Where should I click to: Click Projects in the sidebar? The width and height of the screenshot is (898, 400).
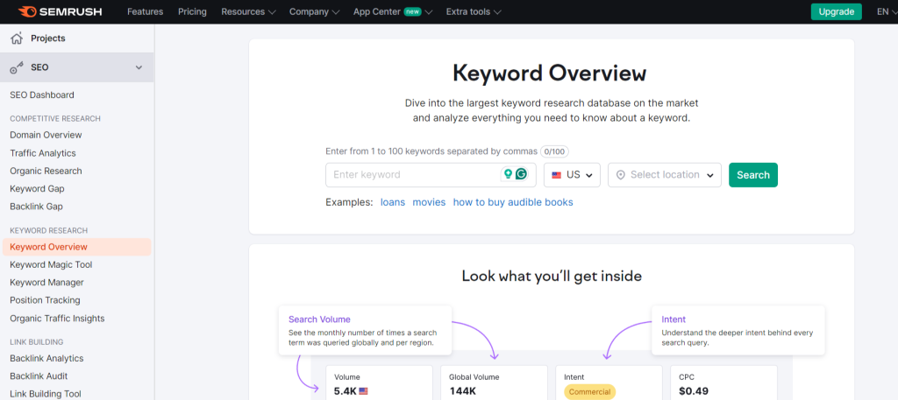pyautogui.click(x=48, y=39)
